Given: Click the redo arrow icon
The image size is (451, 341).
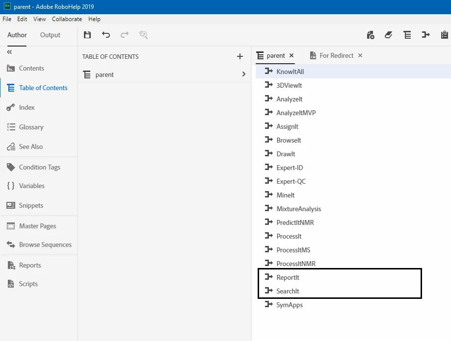Looking at the screenshot, I should coord(125,35).
